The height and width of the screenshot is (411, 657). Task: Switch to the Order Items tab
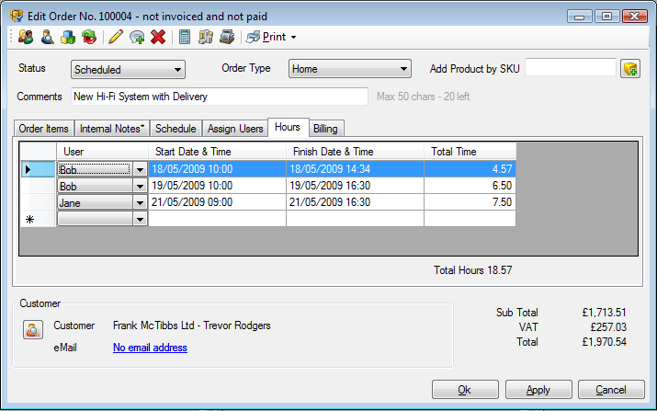(x=44, y=129)
